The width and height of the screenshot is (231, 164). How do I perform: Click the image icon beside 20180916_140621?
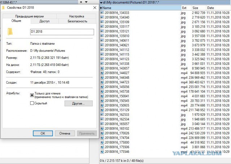click(x=102, y=45)
